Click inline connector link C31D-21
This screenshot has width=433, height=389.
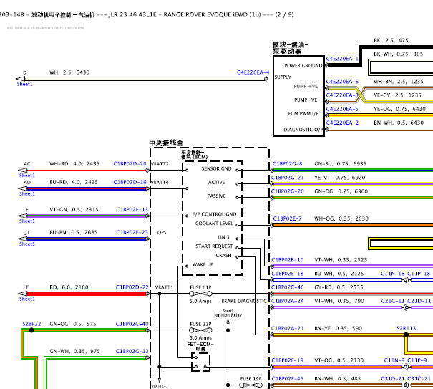393,378
